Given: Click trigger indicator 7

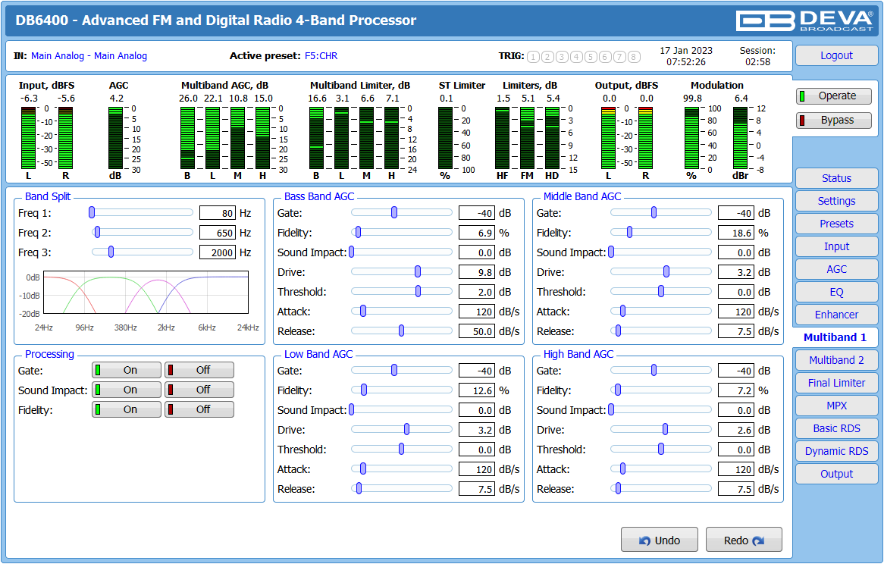Looking at the screenshot, I should point(619,56).
